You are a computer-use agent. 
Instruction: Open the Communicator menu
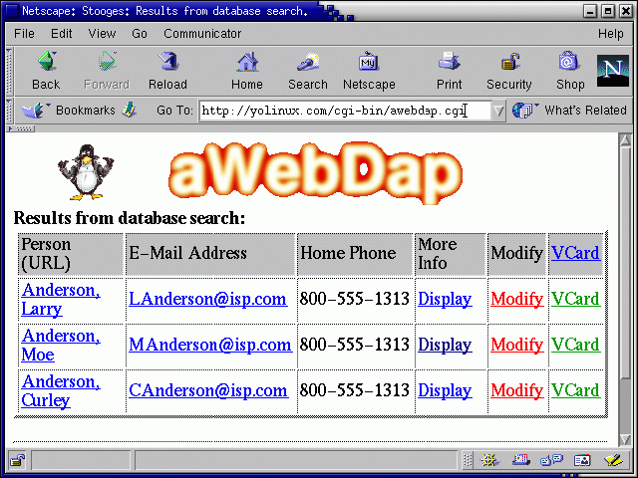point(202,33)
